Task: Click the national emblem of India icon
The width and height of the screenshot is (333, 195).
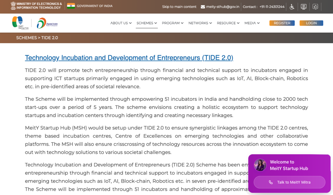Action: pos(13,6)
